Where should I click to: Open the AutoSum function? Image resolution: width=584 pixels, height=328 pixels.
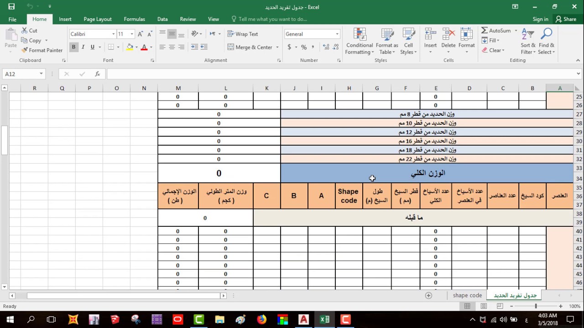point(496,31)
